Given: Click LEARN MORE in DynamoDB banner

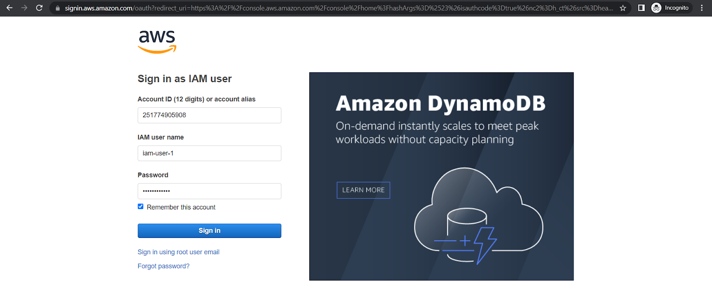Looking at the screenshot, I should (x=363, y=190).
